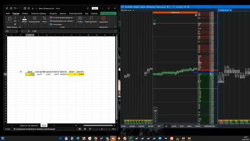The height and width of the screenshot is (141, 250).
Task: Switch to the Данные ribbon tab
Action: pyautogui.click(x=63, y=14)
